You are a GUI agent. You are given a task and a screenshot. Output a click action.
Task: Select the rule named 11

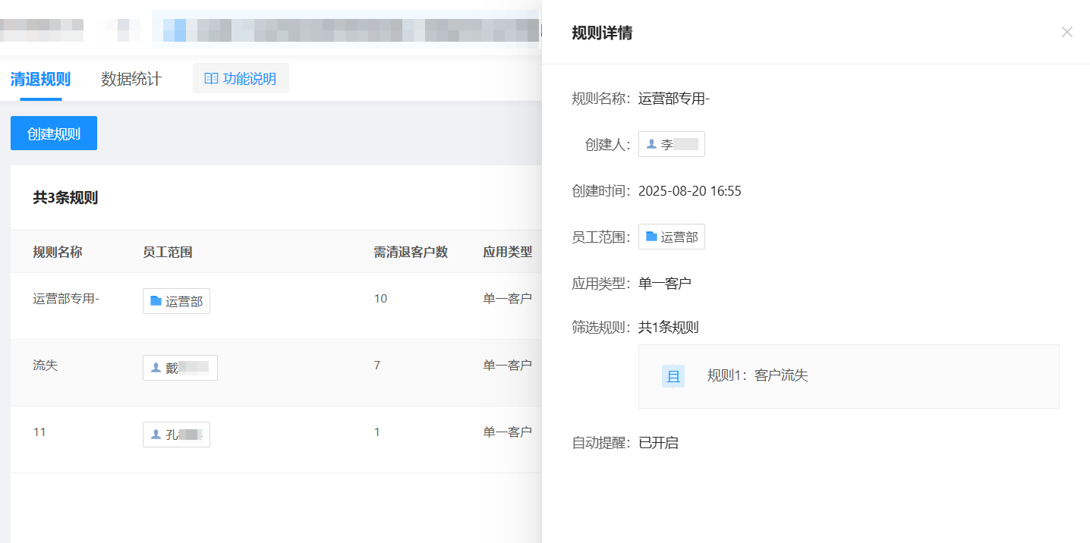click(x=39, y=432)
